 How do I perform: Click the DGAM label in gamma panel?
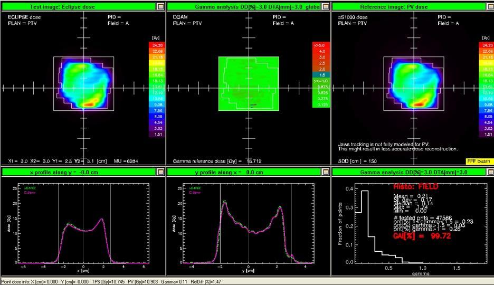(x=180, y=17)
